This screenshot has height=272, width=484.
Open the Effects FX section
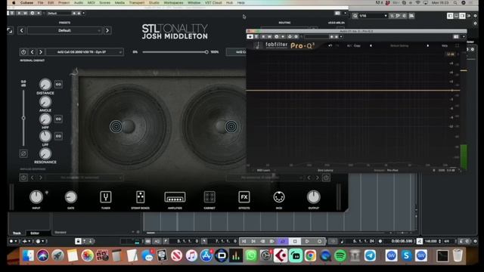pyautogui.click(x=244, y=197)
